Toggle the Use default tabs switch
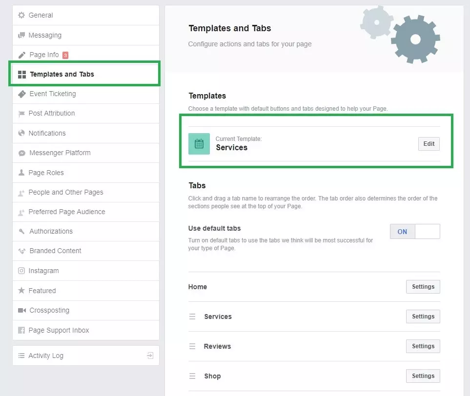Screen dimensions: 470x396 pos(415,232)
